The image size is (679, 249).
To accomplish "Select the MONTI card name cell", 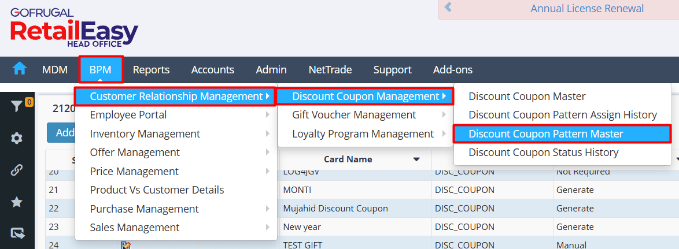I will (x=355, y=189).
